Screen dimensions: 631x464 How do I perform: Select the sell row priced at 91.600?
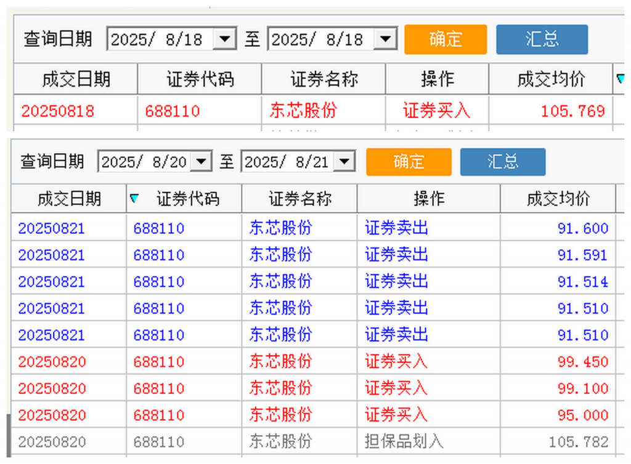click(x=308, y=228)
